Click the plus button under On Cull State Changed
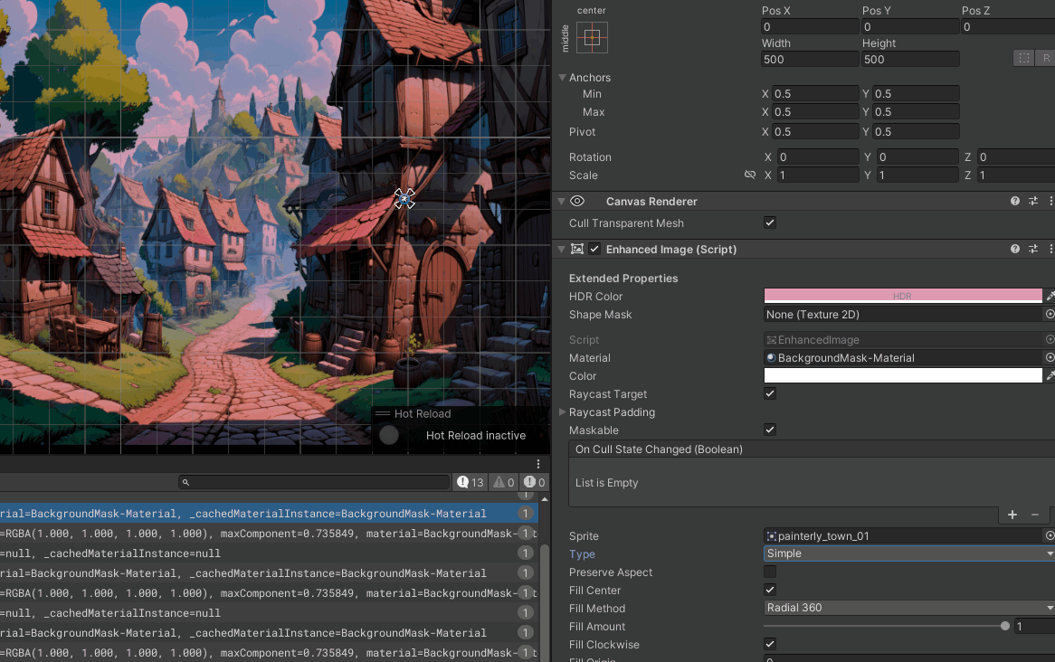This screenshot has width=1055, height=662. [1012, 515]
